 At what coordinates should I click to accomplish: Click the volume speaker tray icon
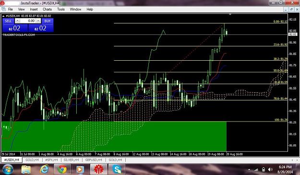click(x=270, y=169)
